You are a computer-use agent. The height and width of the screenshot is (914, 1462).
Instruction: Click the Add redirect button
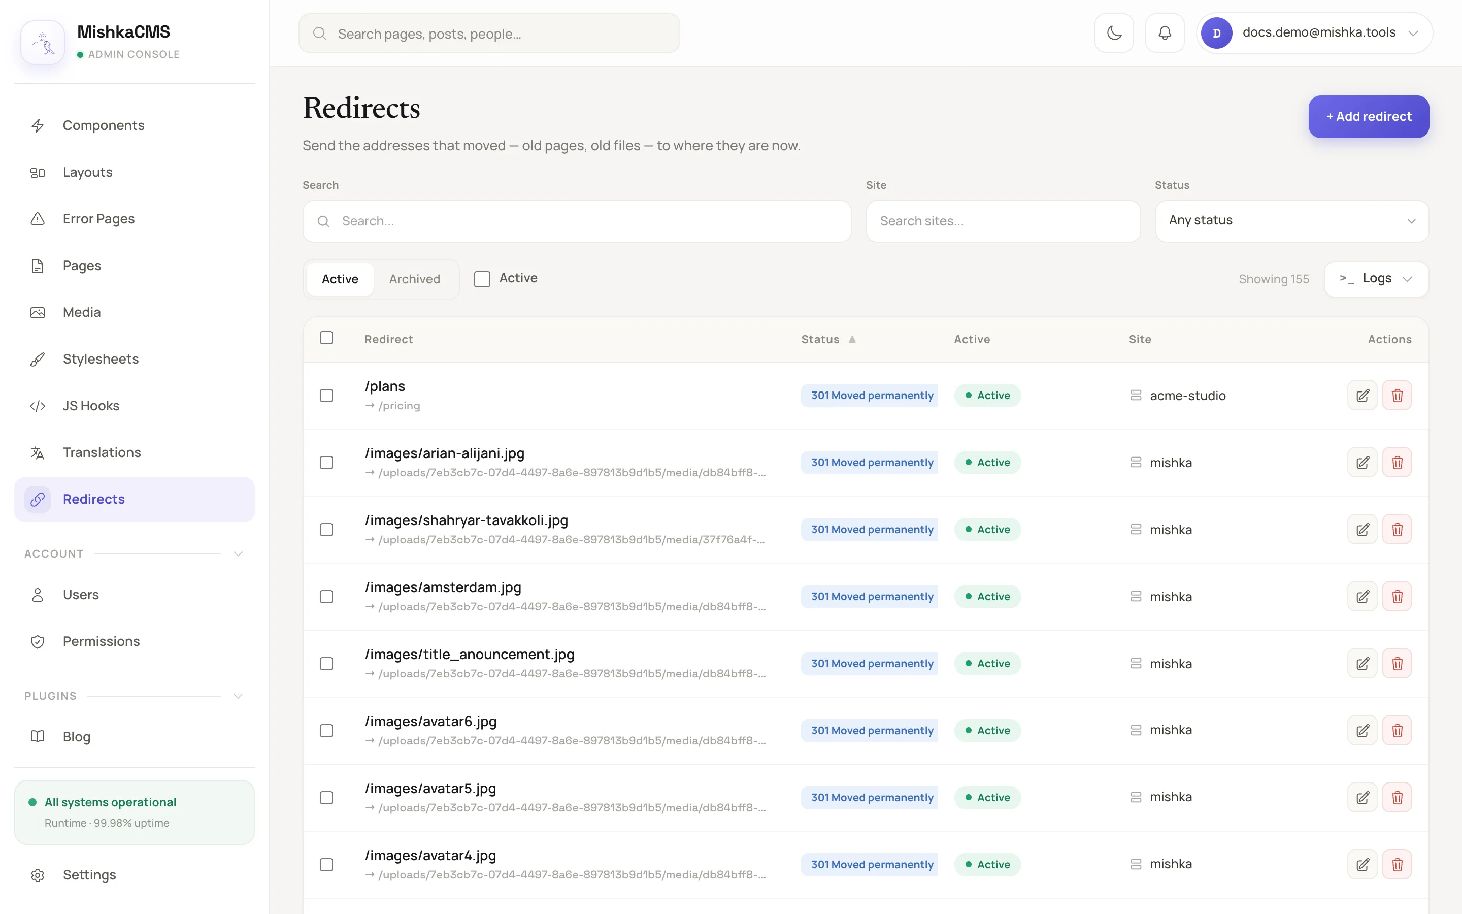[1369, 117]
